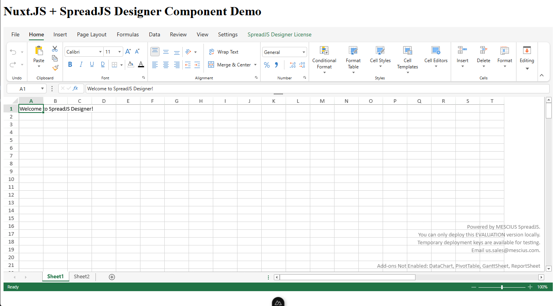Apply the Percent number style
The height and width of the screenshot is (306, 554).
pyautogui.click(x=267, y=65)
